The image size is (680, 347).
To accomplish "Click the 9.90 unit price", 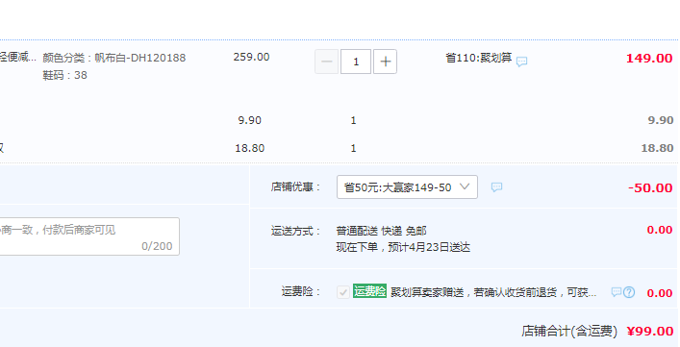I will tap(249, 120).
